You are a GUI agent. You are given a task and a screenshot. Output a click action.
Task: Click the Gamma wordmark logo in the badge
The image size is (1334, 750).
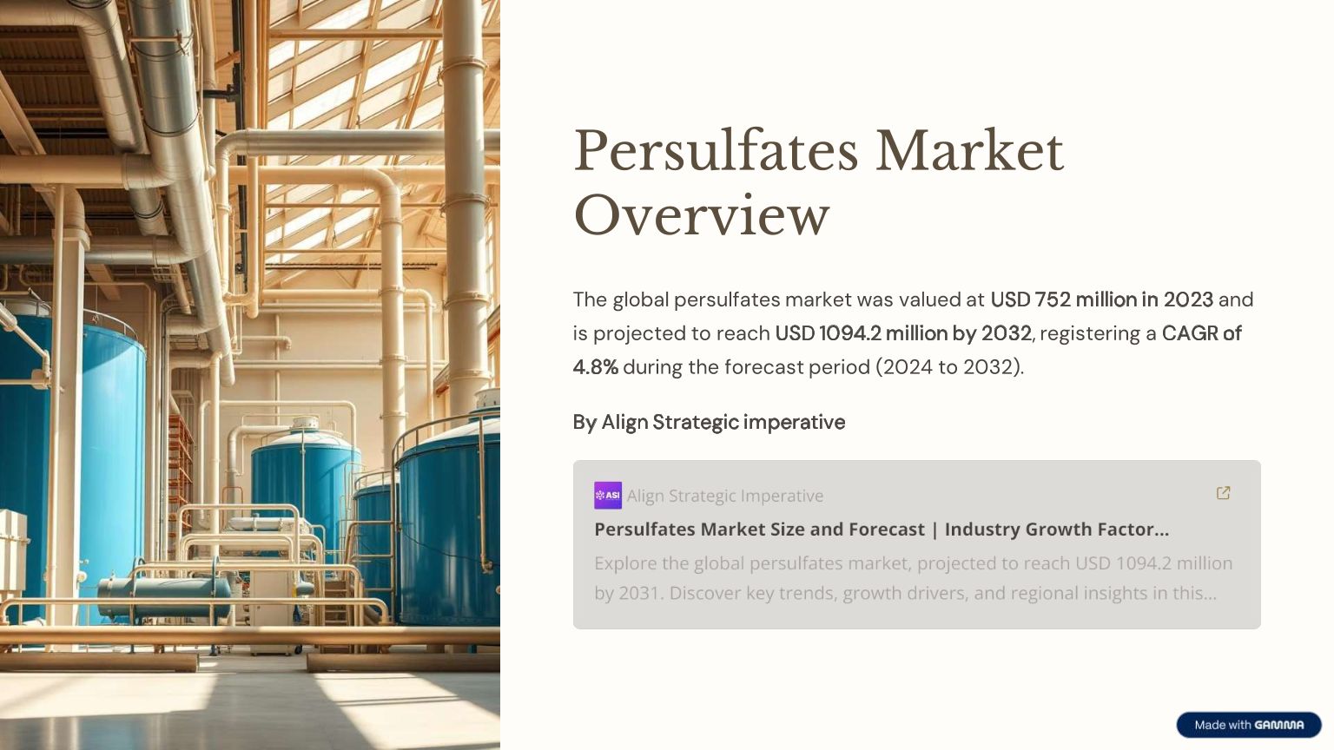[x=1279, y=725]
